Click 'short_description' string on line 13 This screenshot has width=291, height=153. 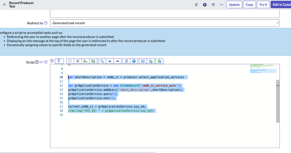click(x=134, y=90)
